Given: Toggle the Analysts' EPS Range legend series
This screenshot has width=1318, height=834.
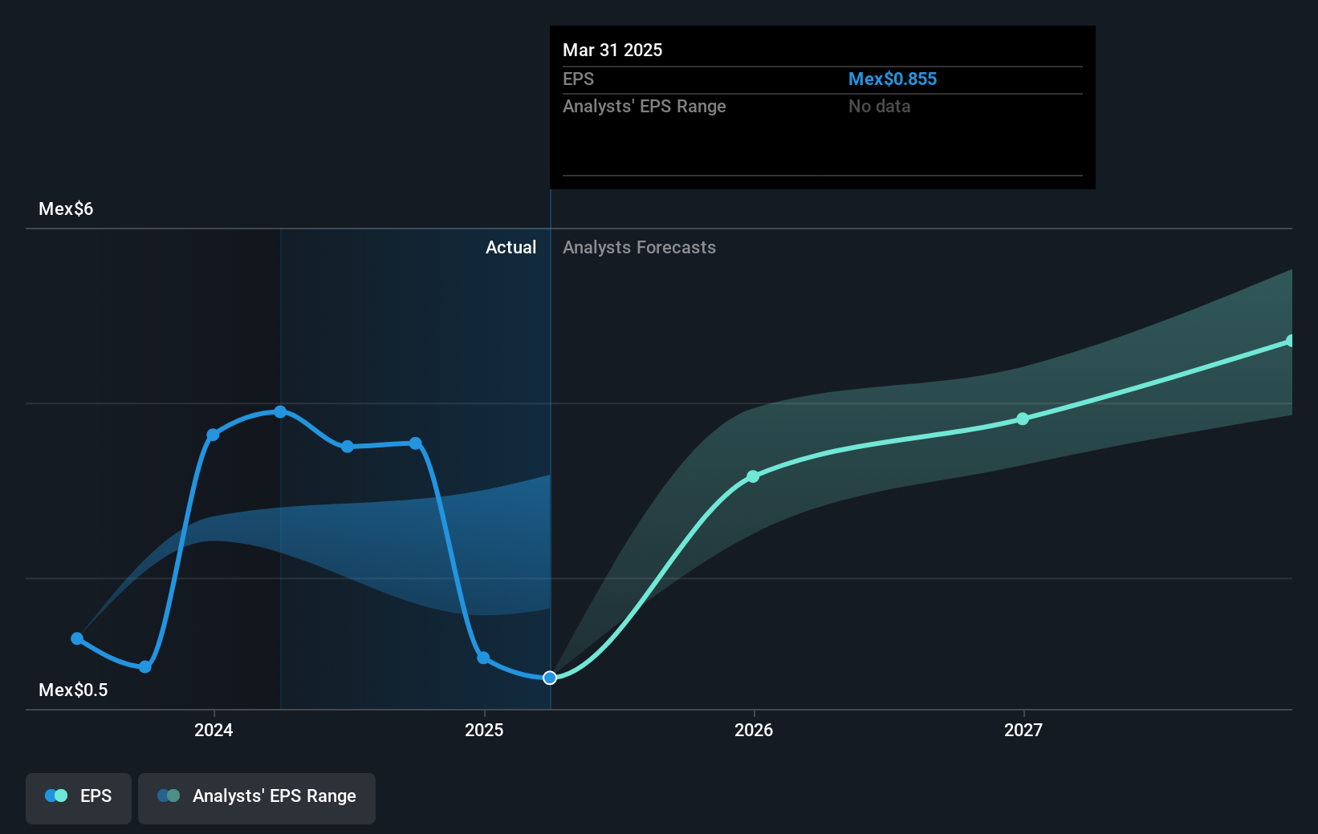Looking at the screenshot, I should (257, 798).
